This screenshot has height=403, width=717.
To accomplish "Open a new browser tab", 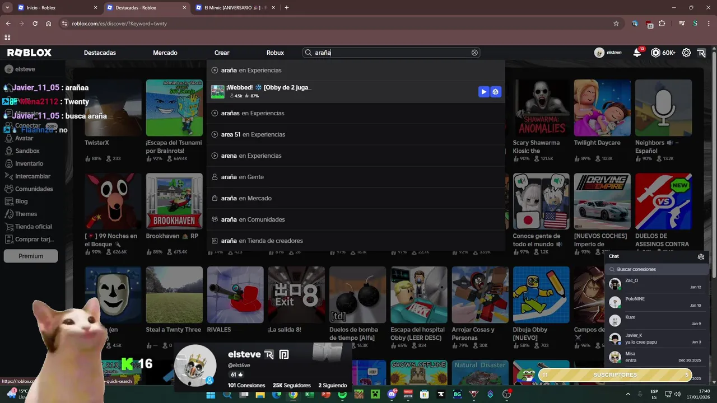I will [286, 8].
